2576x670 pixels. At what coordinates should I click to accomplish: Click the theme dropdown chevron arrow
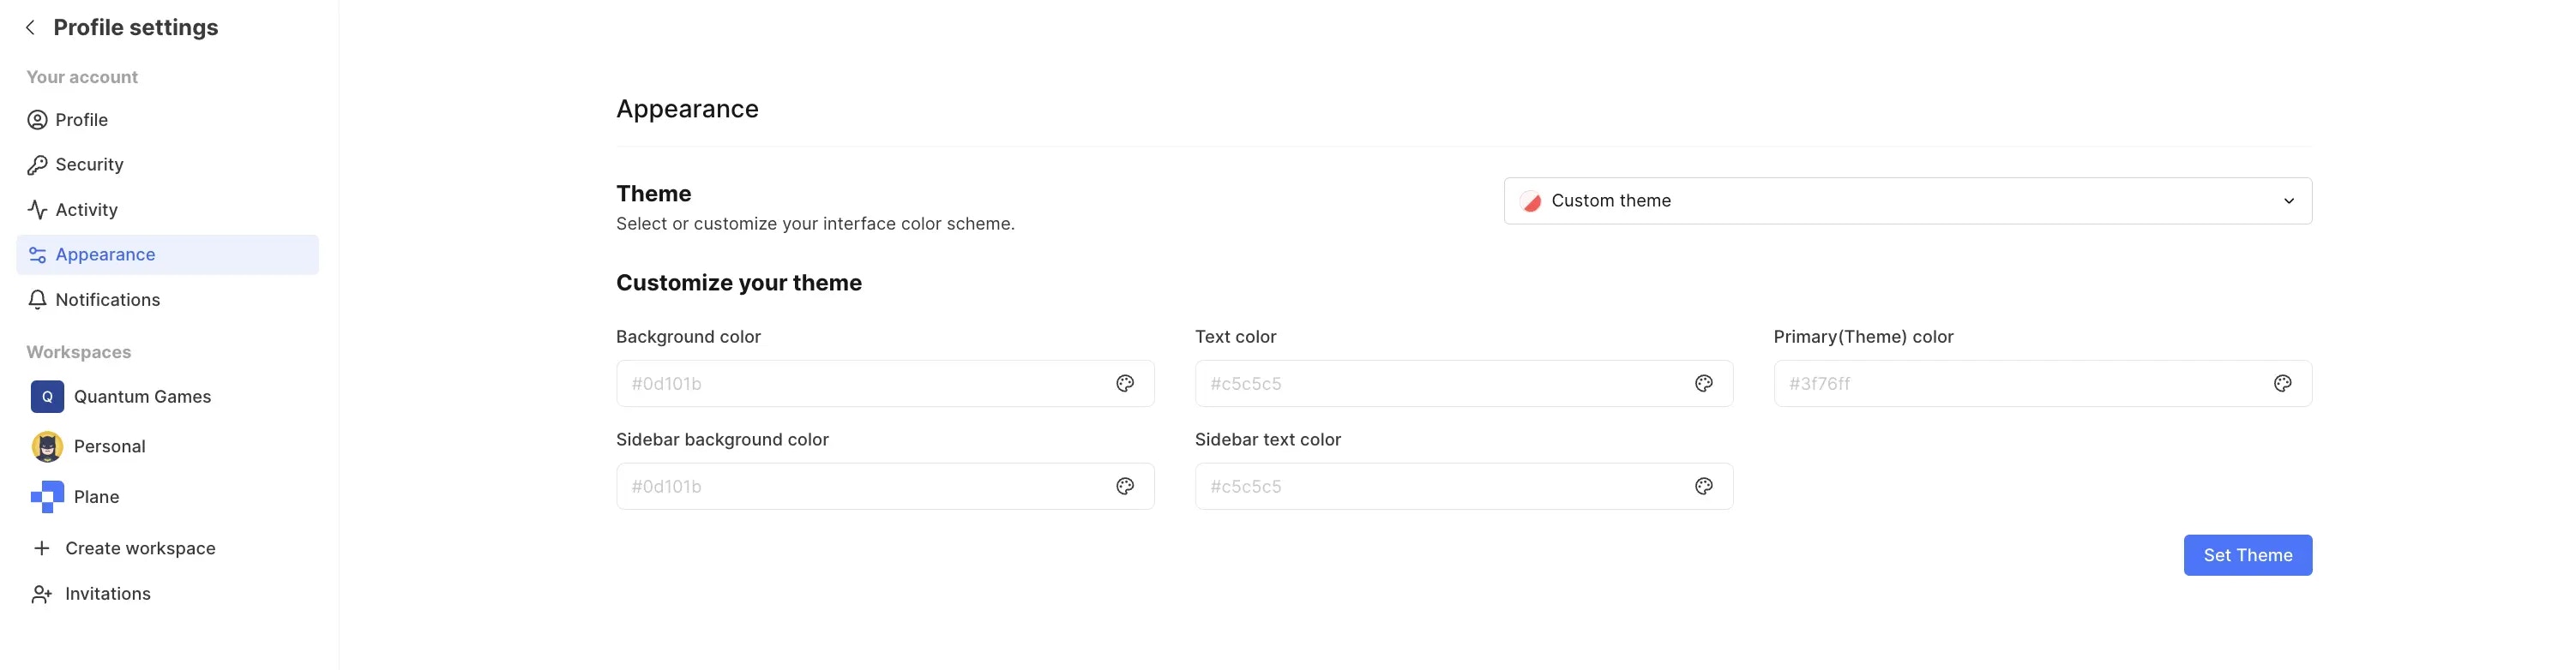(2289, 200)
